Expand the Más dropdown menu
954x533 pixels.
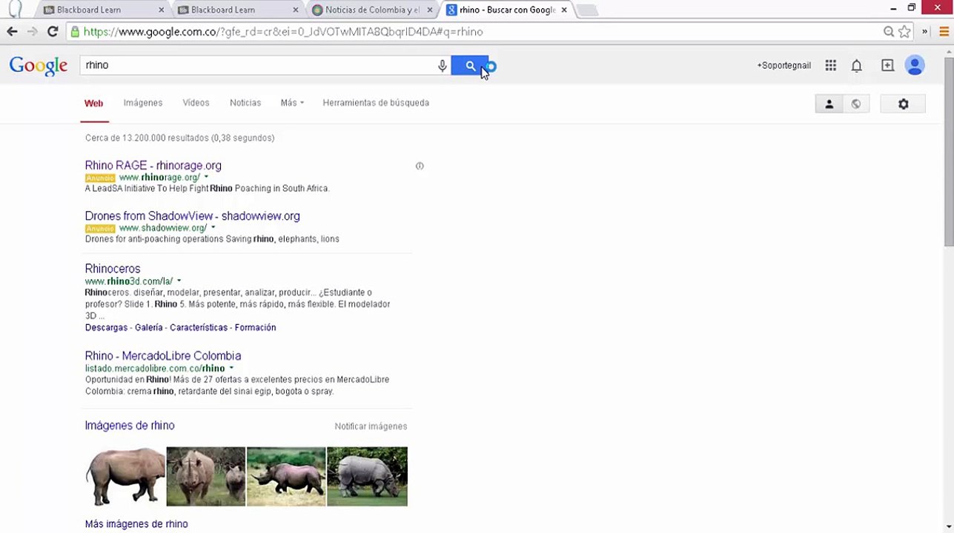[292, 103]
